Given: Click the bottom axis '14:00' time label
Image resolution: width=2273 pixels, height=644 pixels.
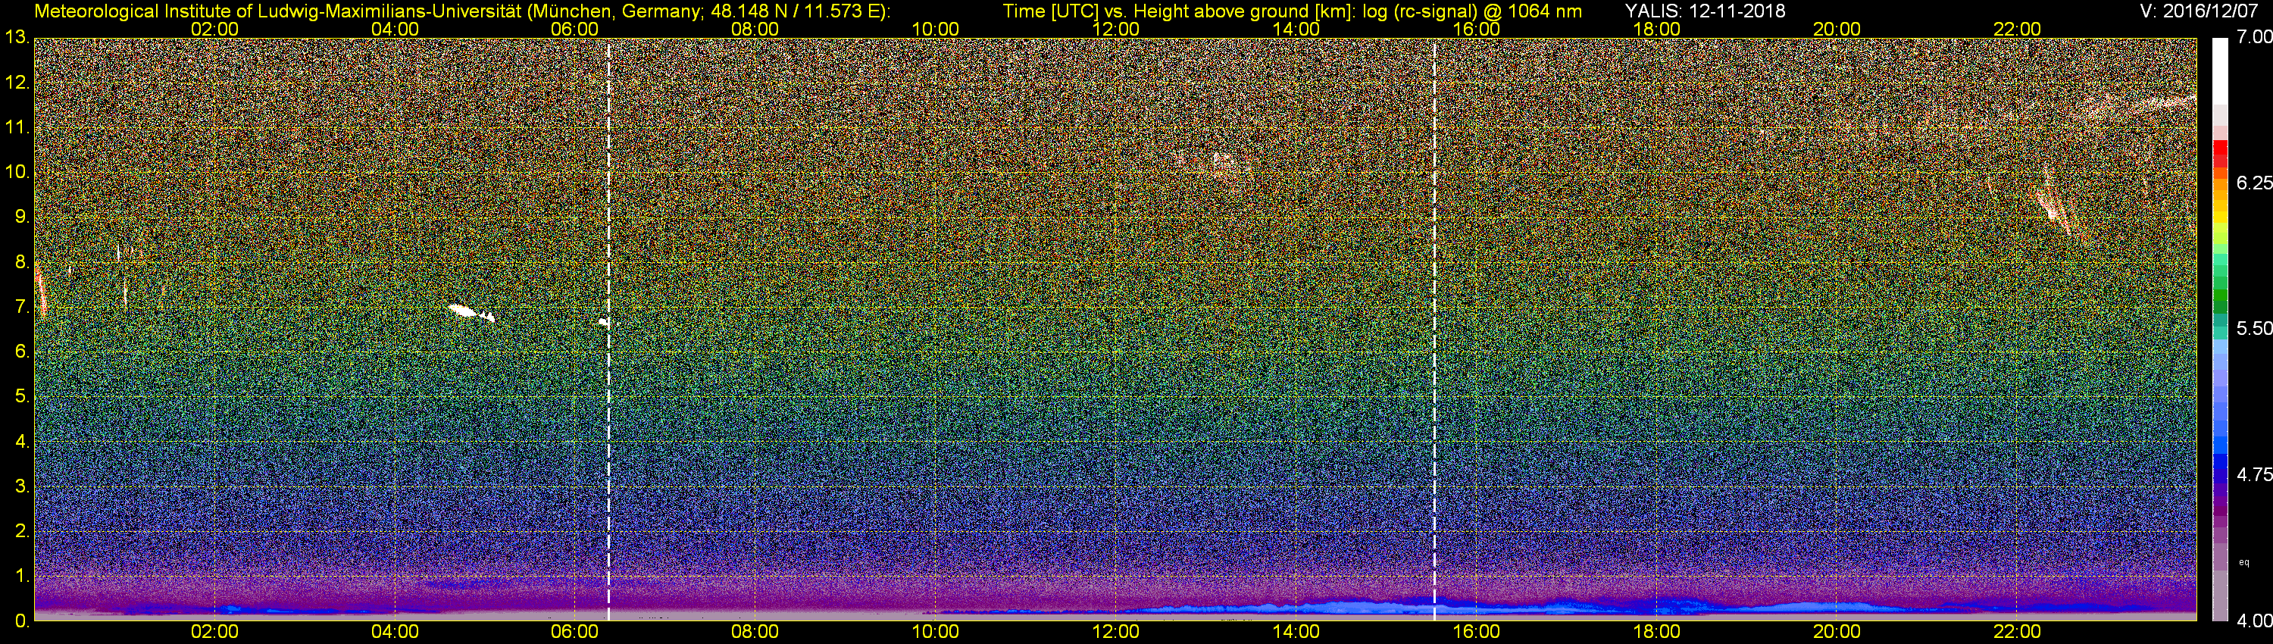Looking at the screenshot, I should point(1296,632).
